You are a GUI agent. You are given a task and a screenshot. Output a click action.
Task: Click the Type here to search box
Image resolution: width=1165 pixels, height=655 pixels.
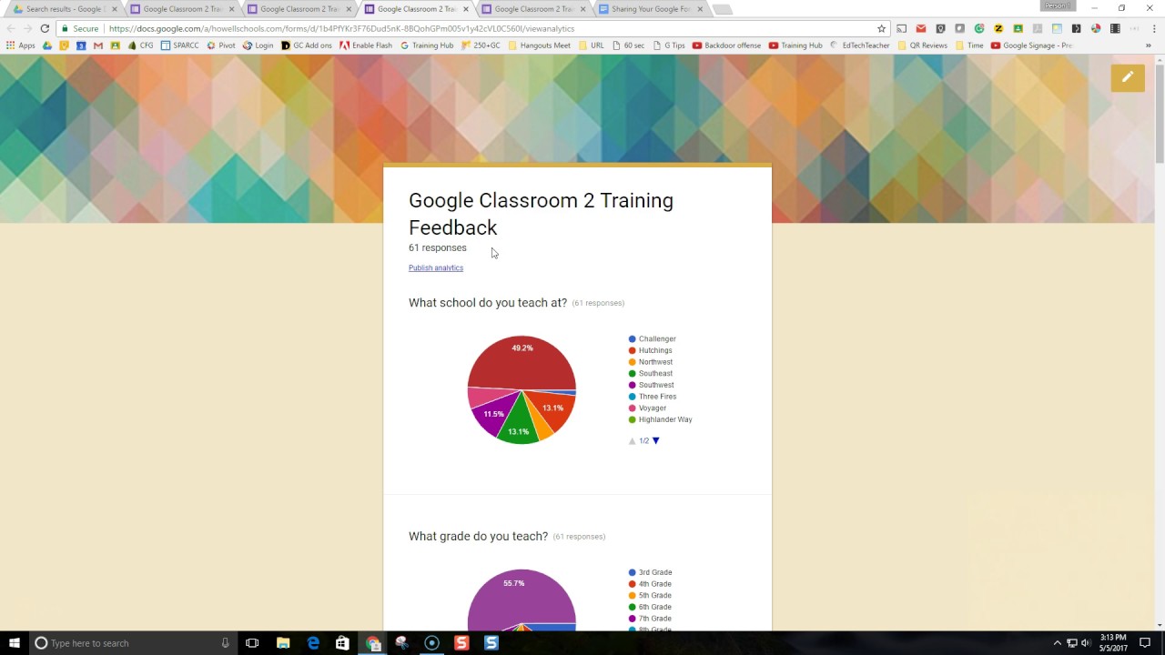pos(132,643)
